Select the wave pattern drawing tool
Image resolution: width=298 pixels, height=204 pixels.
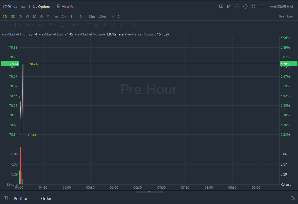(28, 25)
